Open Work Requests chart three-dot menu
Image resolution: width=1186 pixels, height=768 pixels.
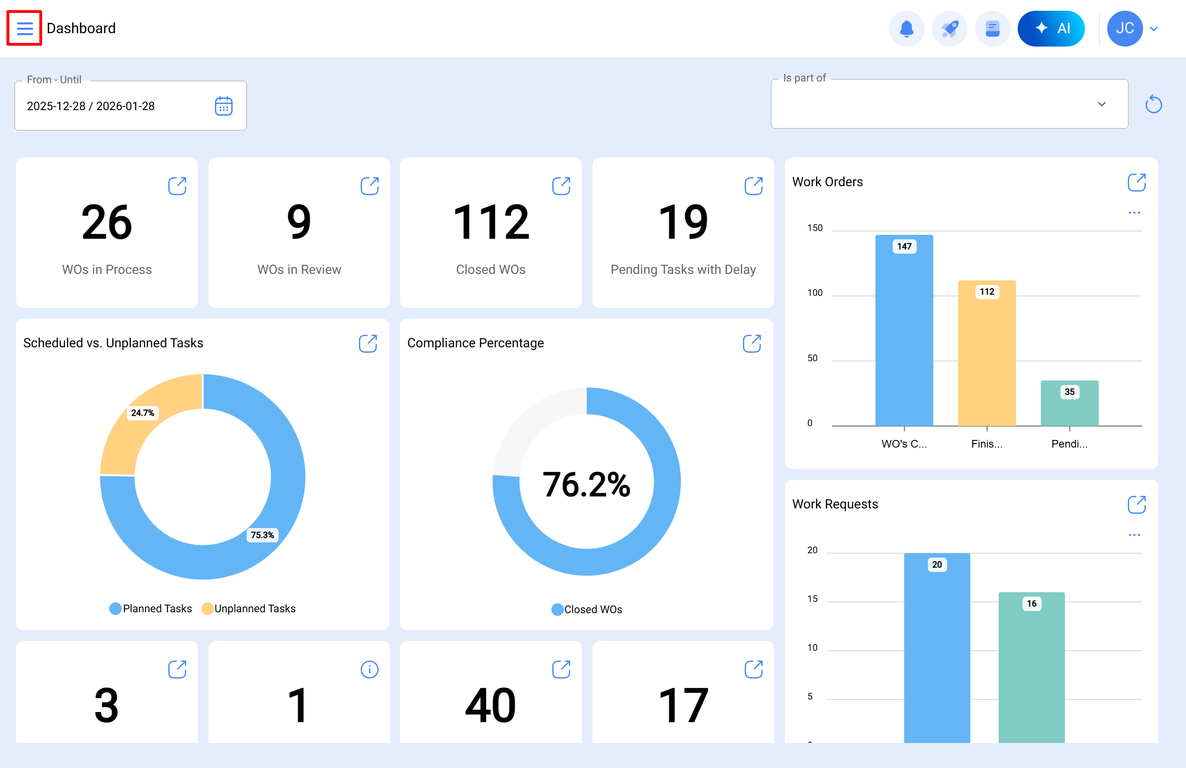pyautogui.click(x=1134, y=535)
